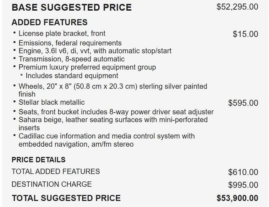
Task: Select Emissions, federal requirements line
Action: tap(70, 43)
